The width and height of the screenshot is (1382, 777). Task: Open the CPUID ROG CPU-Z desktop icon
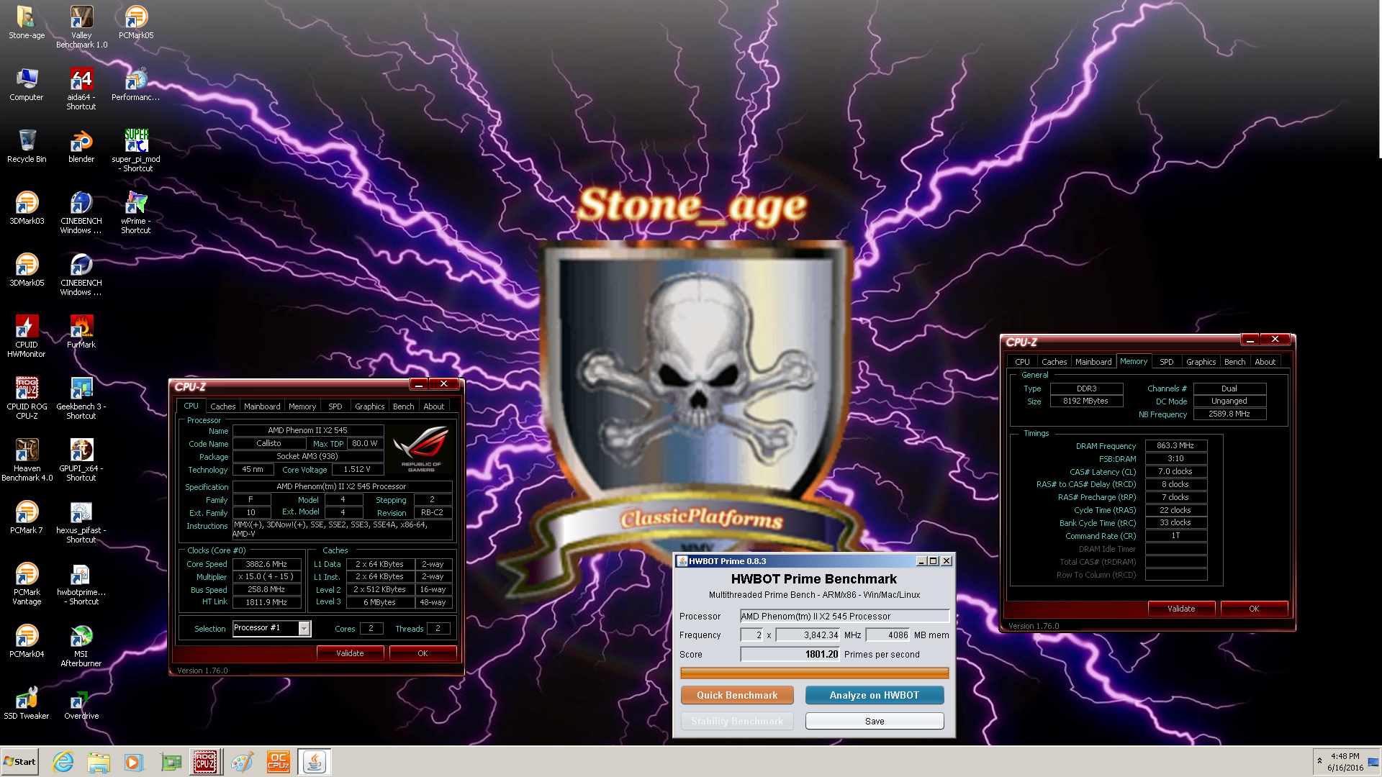27,398
